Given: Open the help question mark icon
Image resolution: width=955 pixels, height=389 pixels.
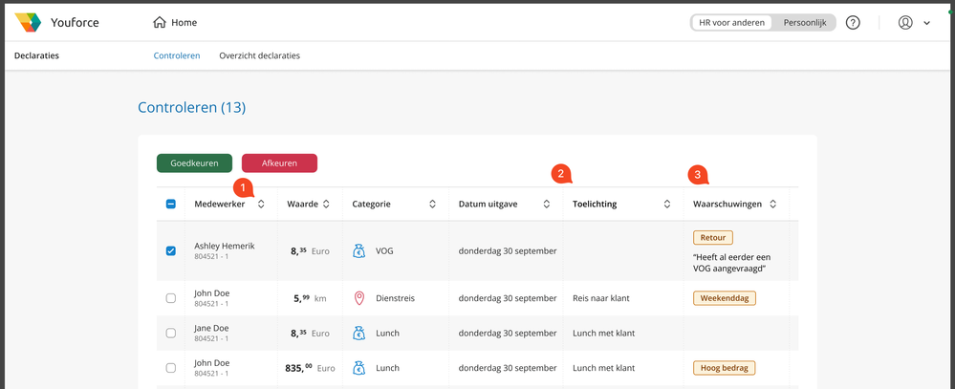Looking at the screenshot, I should click(x=853, y=23).
